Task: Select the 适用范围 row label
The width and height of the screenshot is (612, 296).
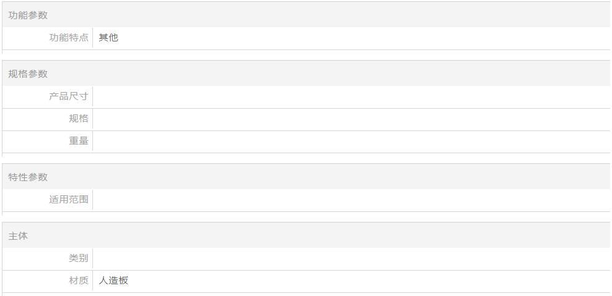Action: (x=69, y=200)
